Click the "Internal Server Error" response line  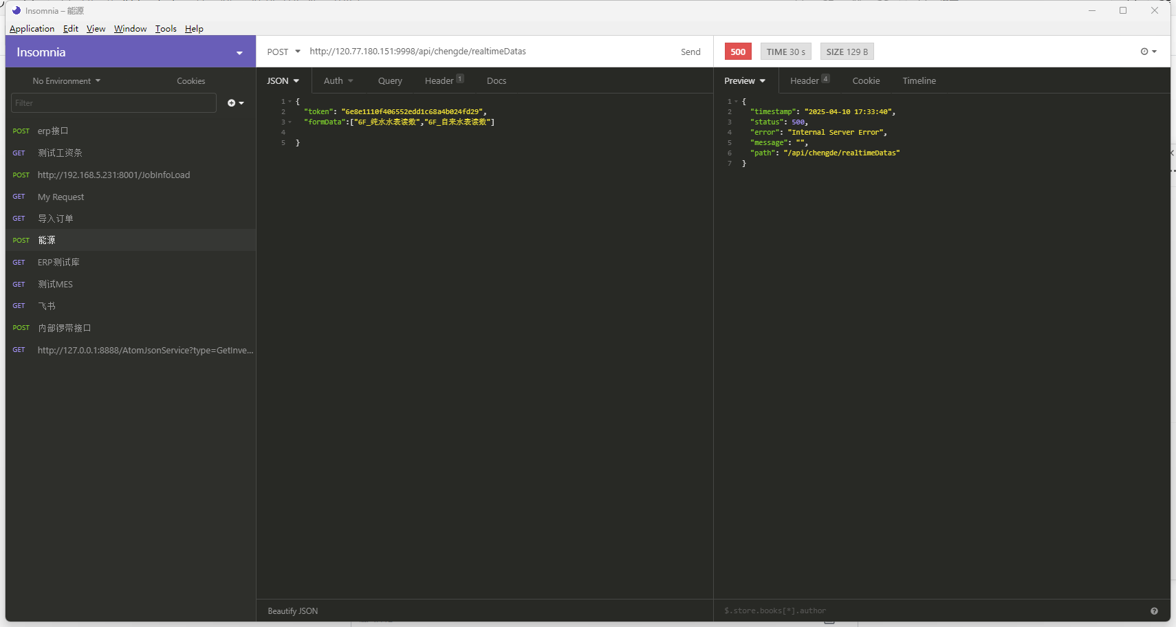click(818, 132)
